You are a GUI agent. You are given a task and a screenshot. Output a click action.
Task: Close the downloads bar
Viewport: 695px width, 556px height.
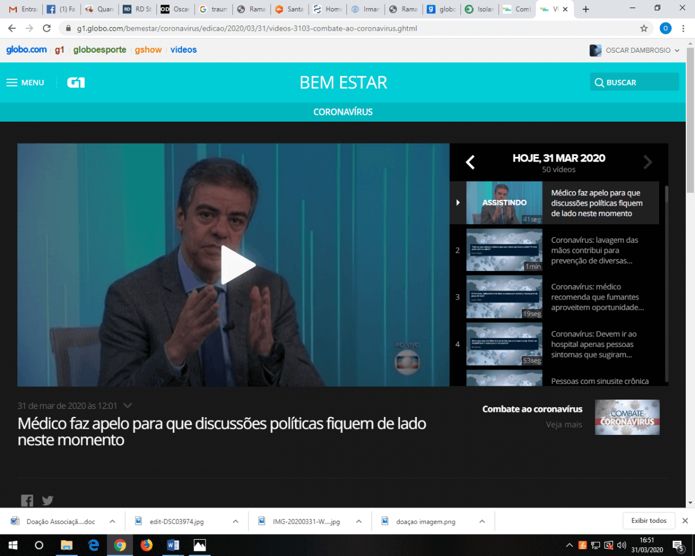pyautogui.click(x=685, y=521)
